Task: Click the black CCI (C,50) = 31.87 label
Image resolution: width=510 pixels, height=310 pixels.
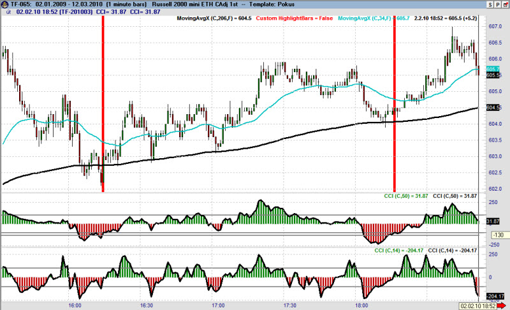Action: tap(455, 196)
